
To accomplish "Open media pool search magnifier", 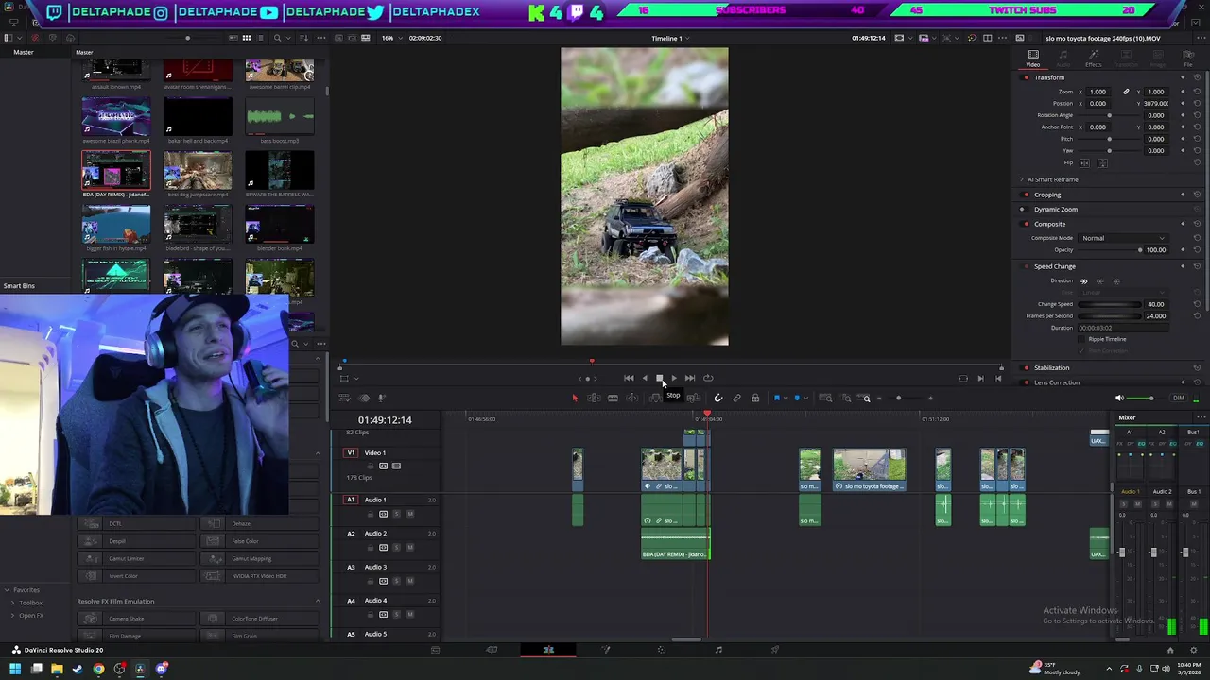I will (x=277, y=38).
